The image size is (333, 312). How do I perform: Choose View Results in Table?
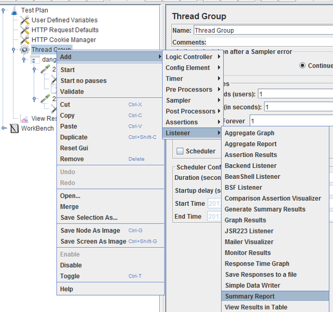275,307
